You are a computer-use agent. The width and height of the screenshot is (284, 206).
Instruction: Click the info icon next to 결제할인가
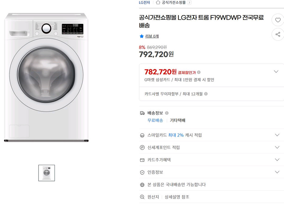(199, 72)
